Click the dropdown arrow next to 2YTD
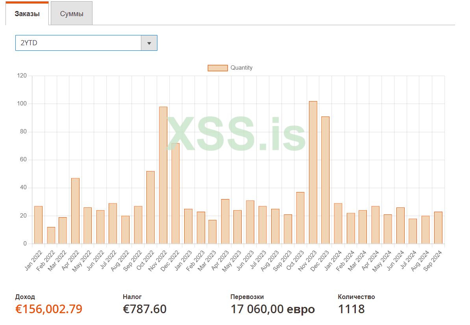 (149, 43)
